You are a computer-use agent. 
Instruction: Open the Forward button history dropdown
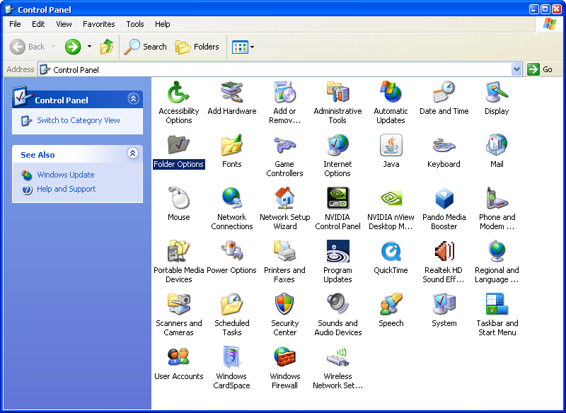point(90,47)
